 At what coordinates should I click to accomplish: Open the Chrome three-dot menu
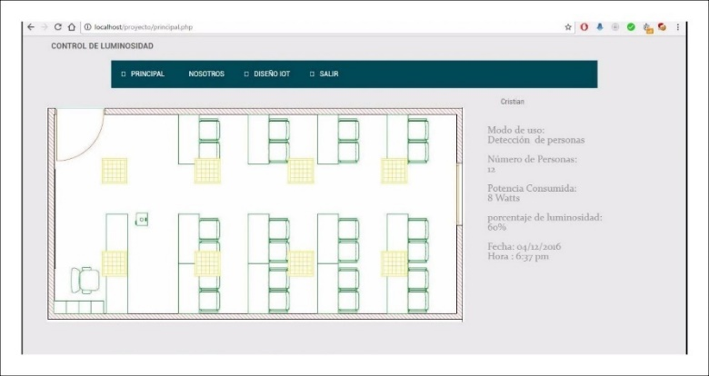677,27
